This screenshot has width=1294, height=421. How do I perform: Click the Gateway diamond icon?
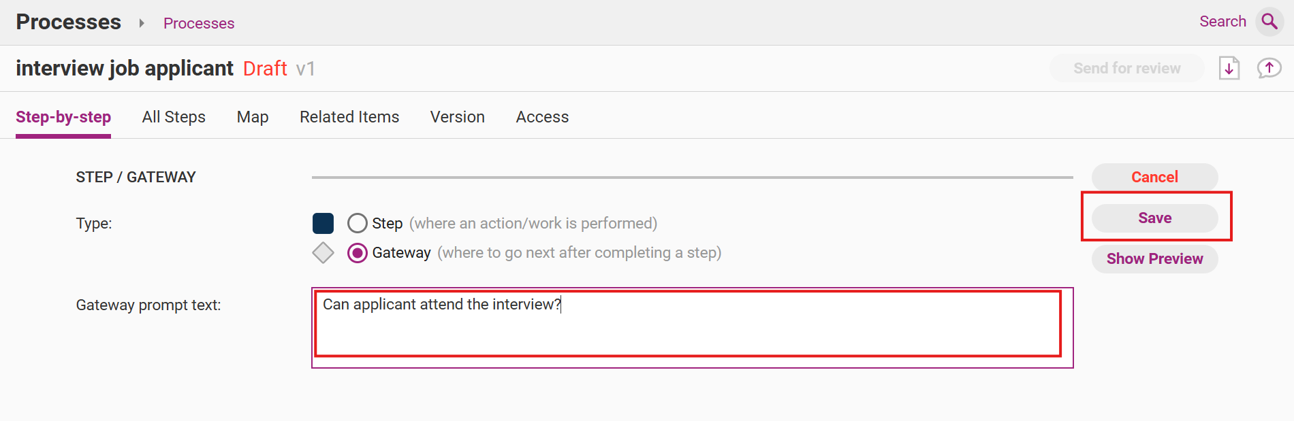point(323,253)
